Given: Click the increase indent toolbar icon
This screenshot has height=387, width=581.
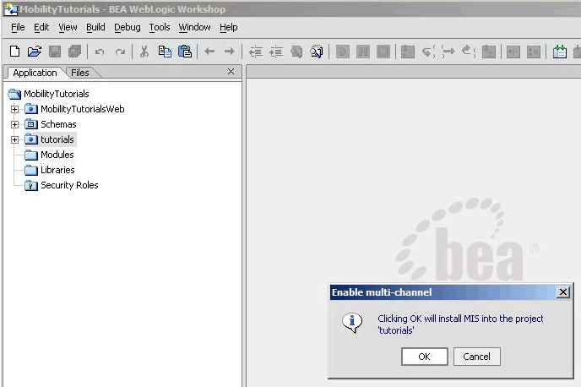Looking at the screenshot, I should click(x=276, y=52).
